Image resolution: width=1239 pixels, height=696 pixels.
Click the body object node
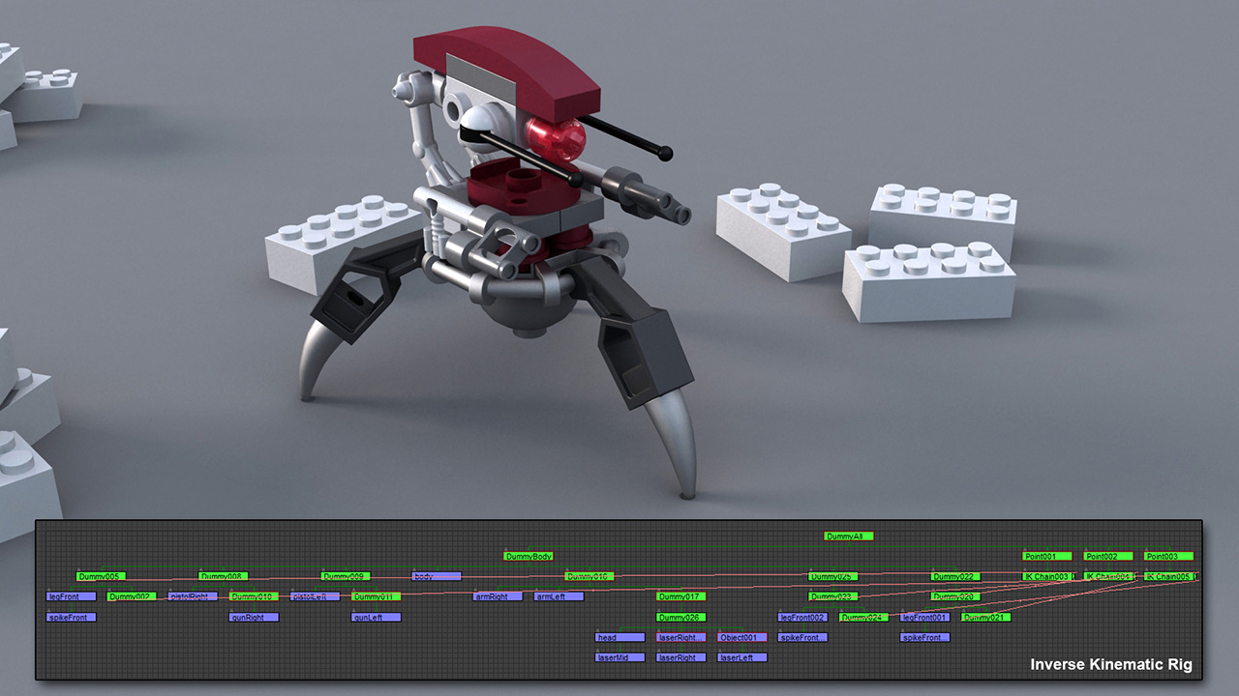click(437, 577)
